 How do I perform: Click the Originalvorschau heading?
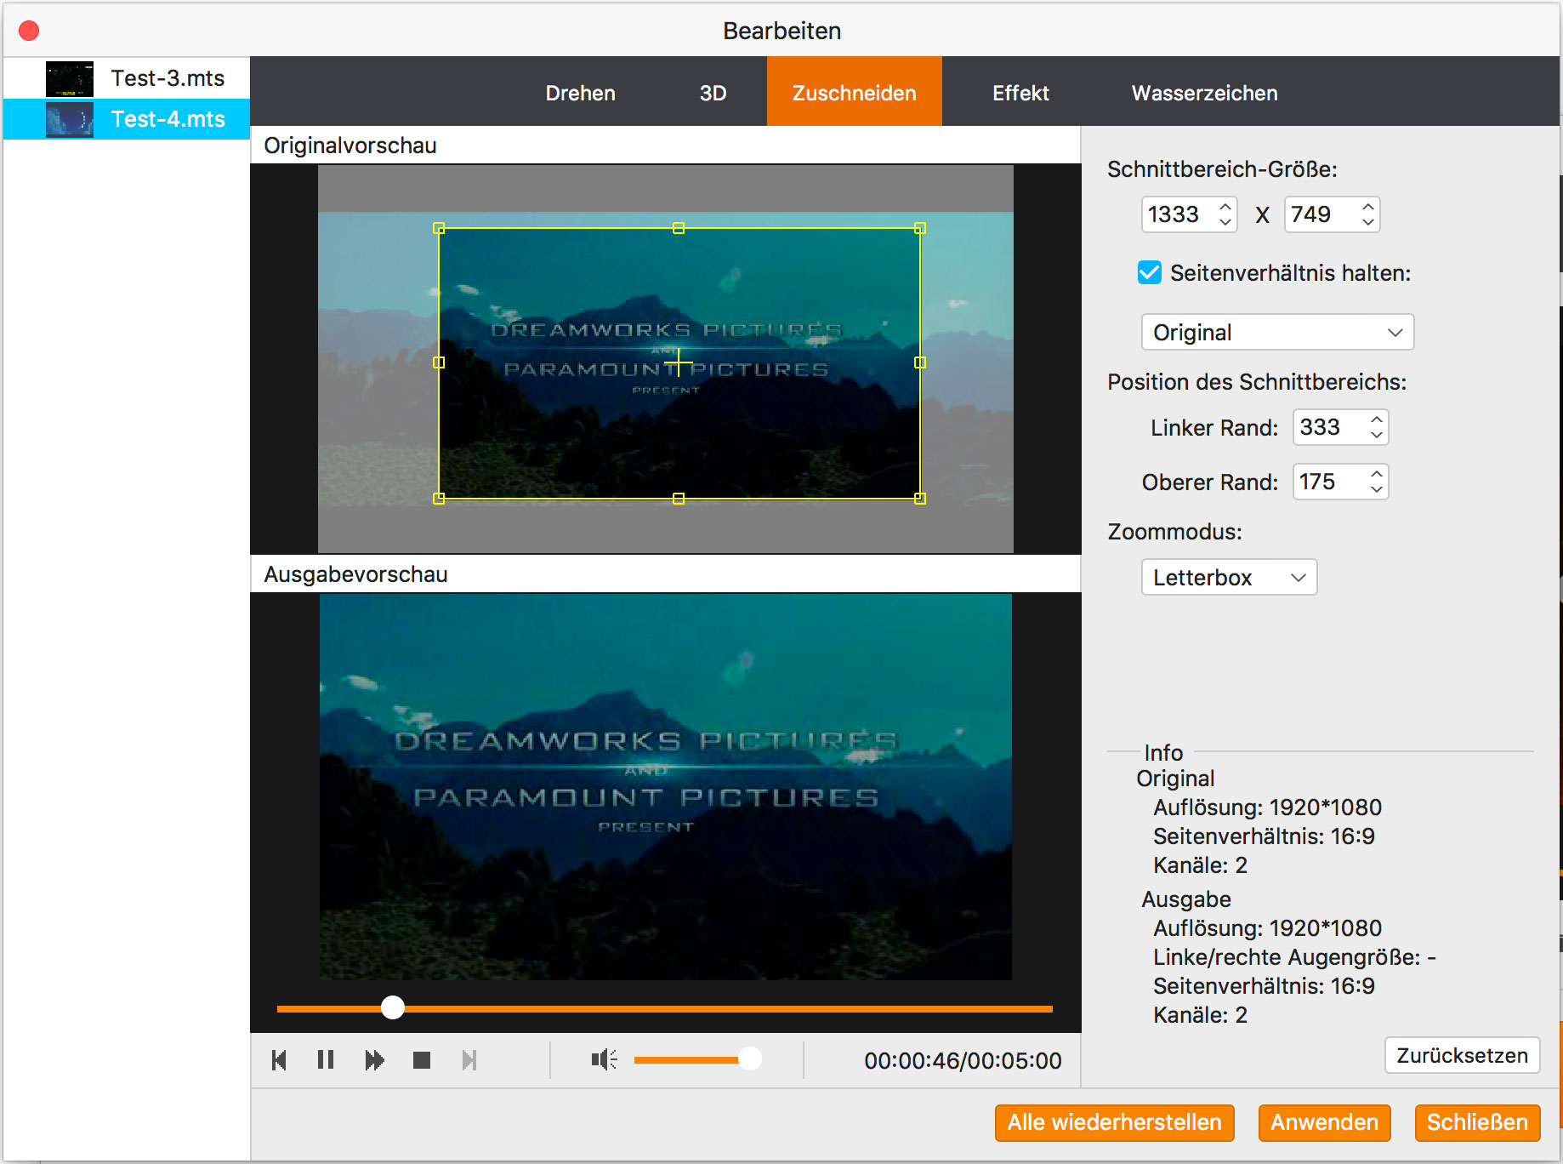click(350, 145)
